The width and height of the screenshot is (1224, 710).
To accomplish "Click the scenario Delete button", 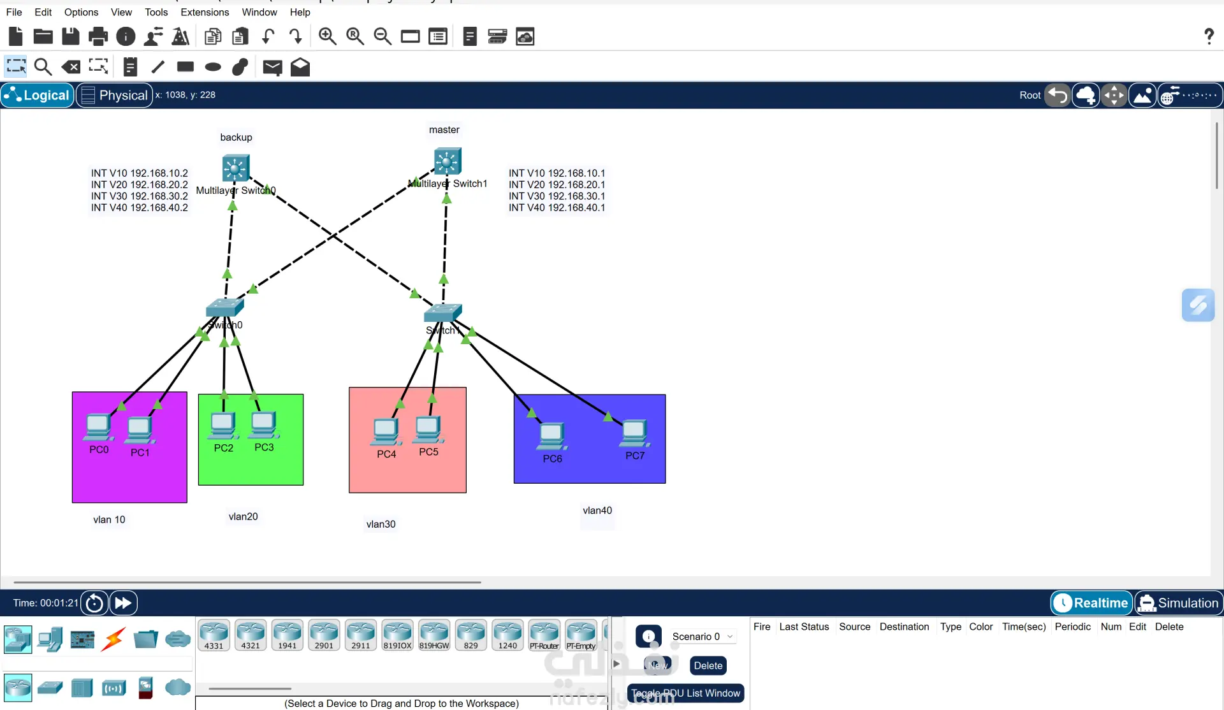I will (x=708, y=665).
